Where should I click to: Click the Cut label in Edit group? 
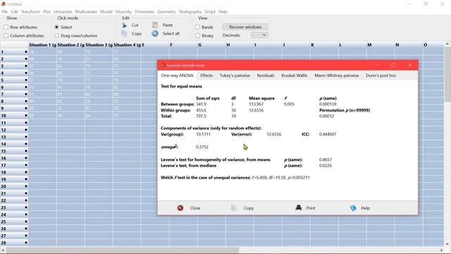(x=135, y=25)
